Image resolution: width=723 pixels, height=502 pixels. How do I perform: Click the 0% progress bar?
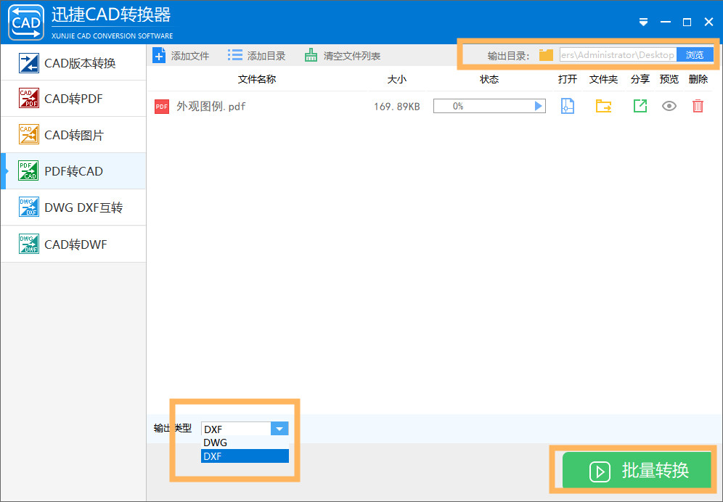[x=489, y=106]
